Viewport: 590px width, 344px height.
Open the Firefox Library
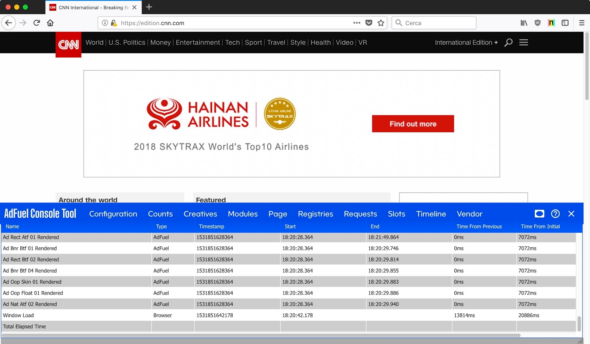pyautogui.click(x=524, y=23)
